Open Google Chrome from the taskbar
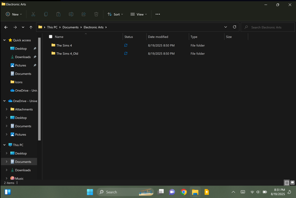This screenshot has width=296, height=198. [x=184, y=192]
